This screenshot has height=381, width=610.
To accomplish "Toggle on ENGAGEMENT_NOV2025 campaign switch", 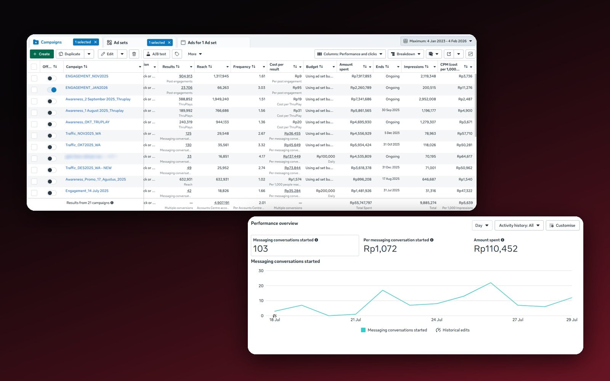I will (52, 78).
